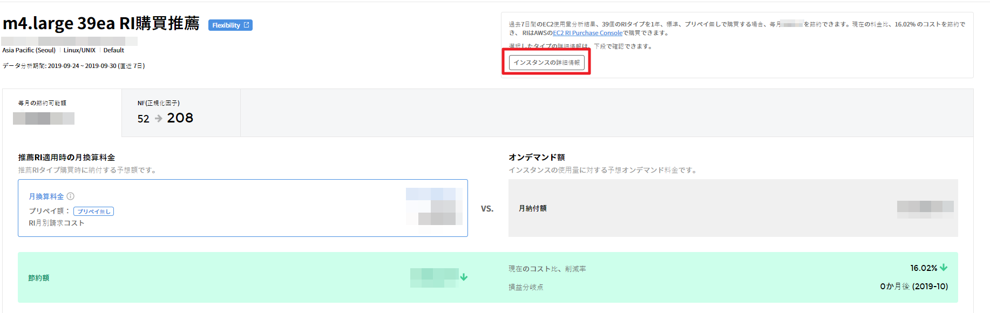
Task: Select the 毎月の節約可能額 tab
Action: (x=62, y=112)
